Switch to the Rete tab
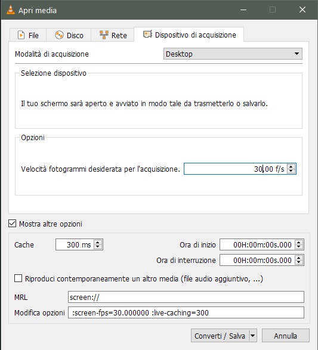The height and width of the screenshot is (350, 318). click(113, 35)
